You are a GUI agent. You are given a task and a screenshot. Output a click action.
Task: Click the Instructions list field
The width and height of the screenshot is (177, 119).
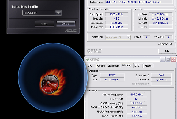coord(139,2)
